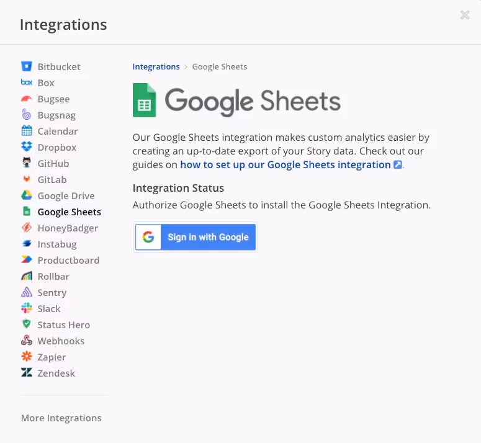Click the Google Sheets breadcrumb text
Screen dimensions: 481x443
click(x=219, y=66)
